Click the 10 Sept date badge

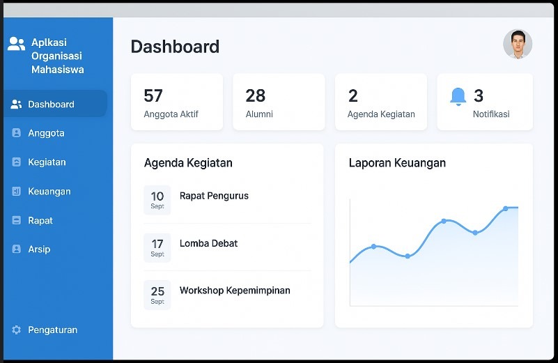click(157, 200)
